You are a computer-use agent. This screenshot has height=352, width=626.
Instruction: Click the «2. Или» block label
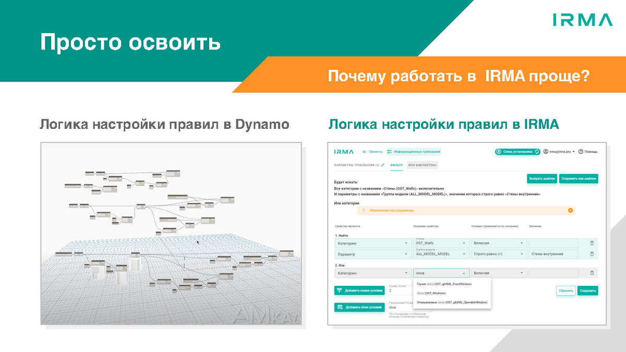[340, 265]
